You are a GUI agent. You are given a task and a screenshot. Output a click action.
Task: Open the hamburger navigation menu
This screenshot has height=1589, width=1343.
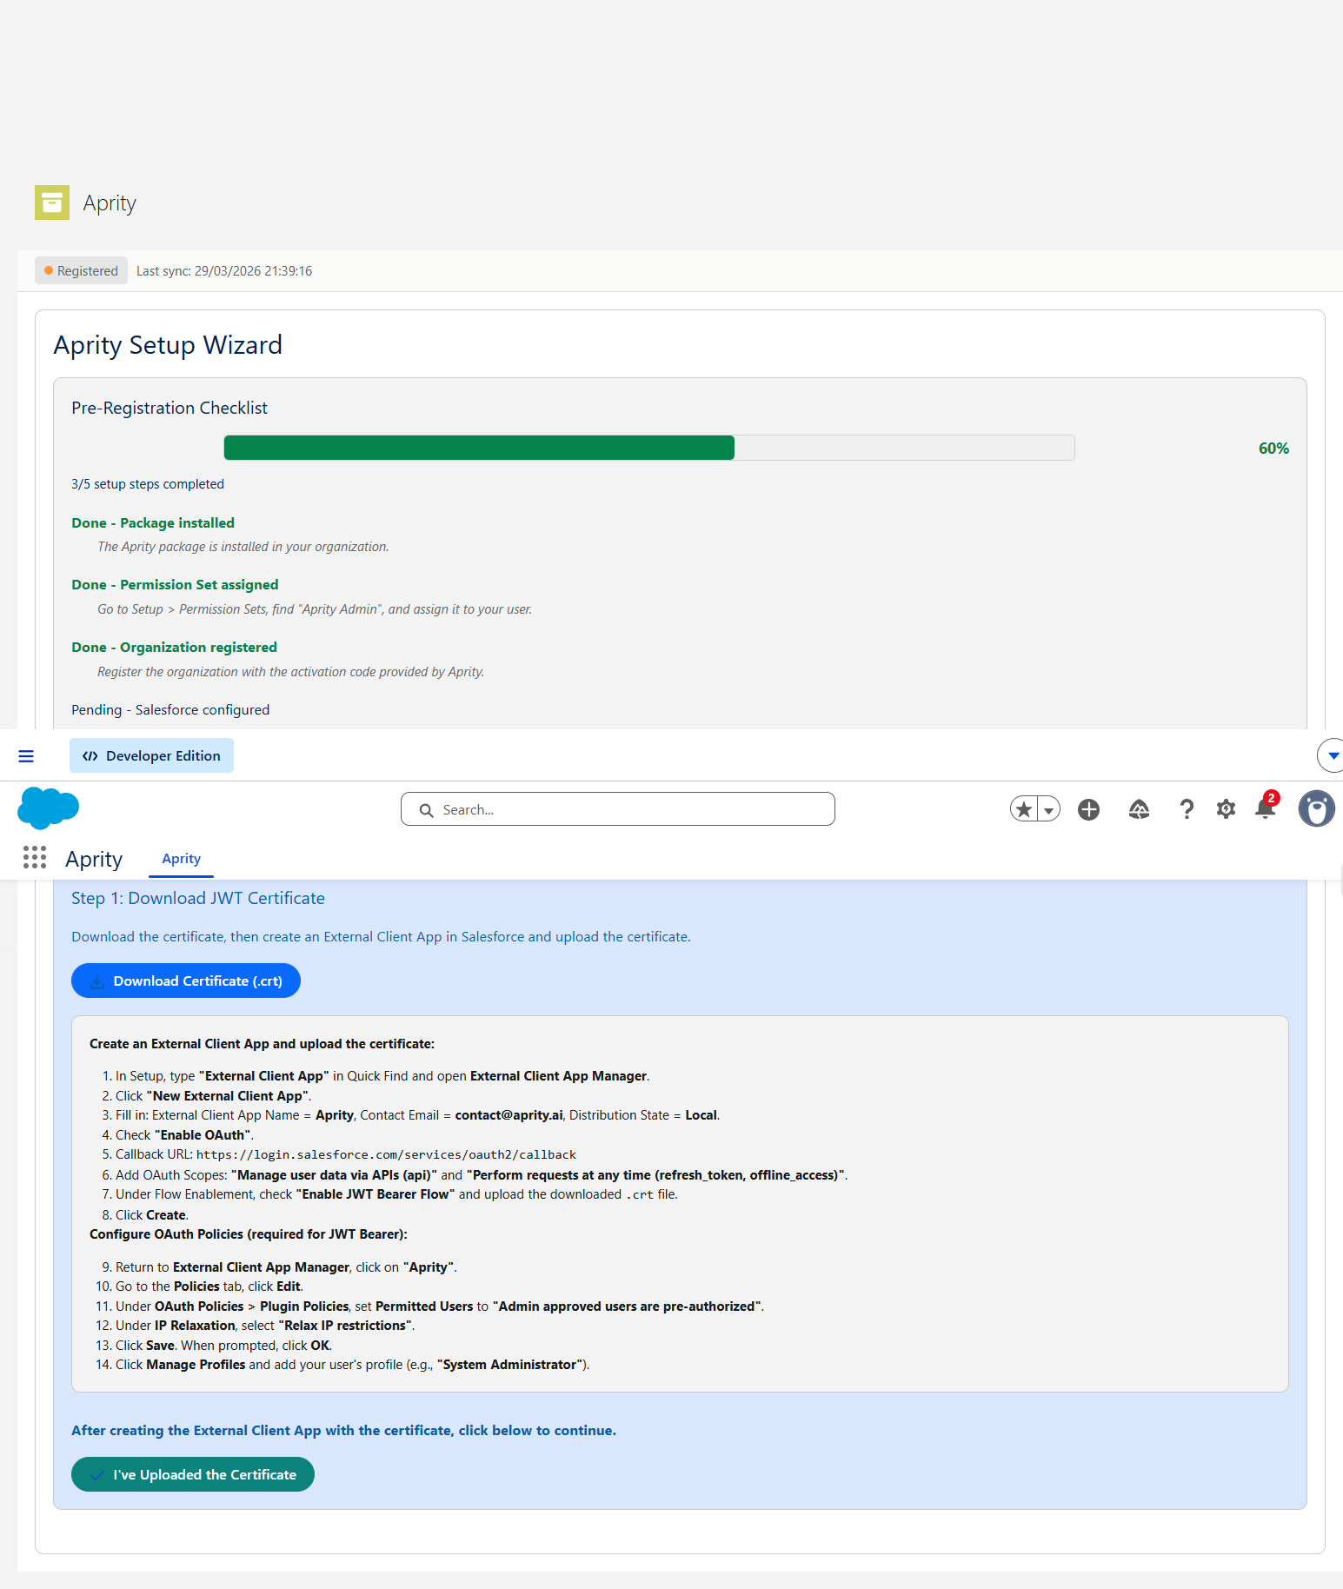click(26, 756)
